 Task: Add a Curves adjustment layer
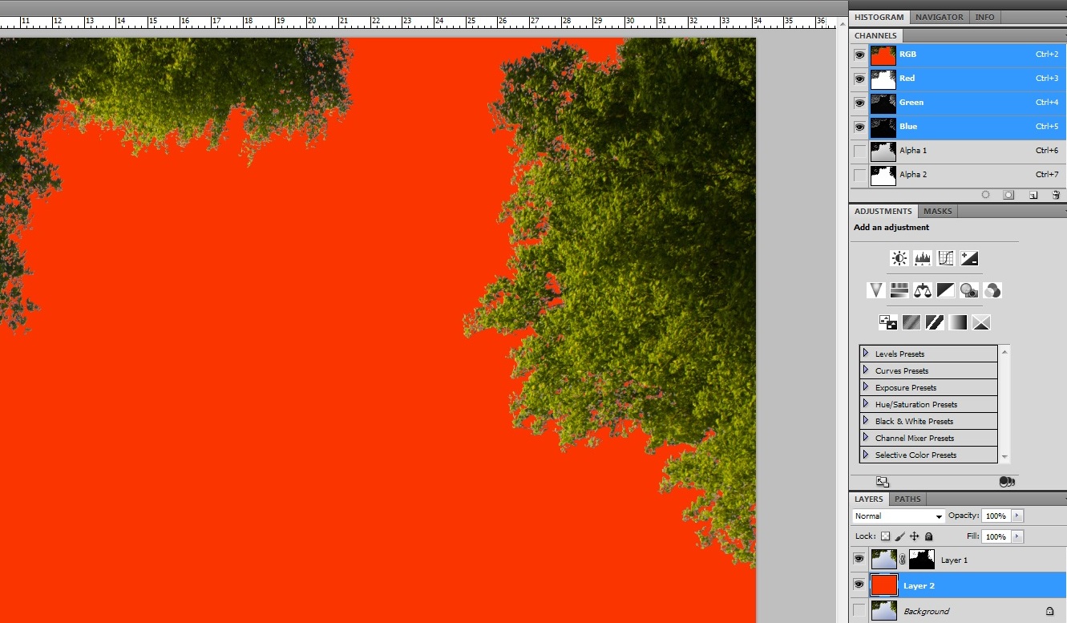tap(946, 258)
